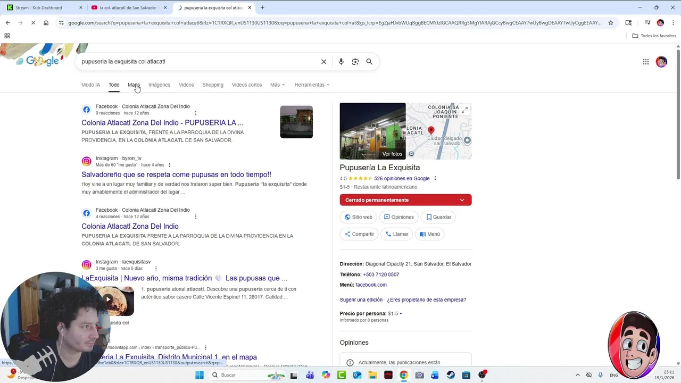Viewport: 681px width, 383px height.
Task: Switch to the Videos results tab
Action: click(x=186, y=85)
